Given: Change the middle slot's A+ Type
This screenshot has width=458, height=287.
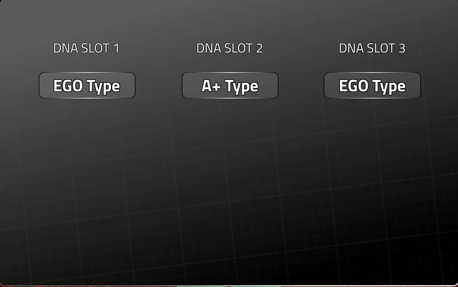Looking at the screenshot, I should tap(230, 86).
